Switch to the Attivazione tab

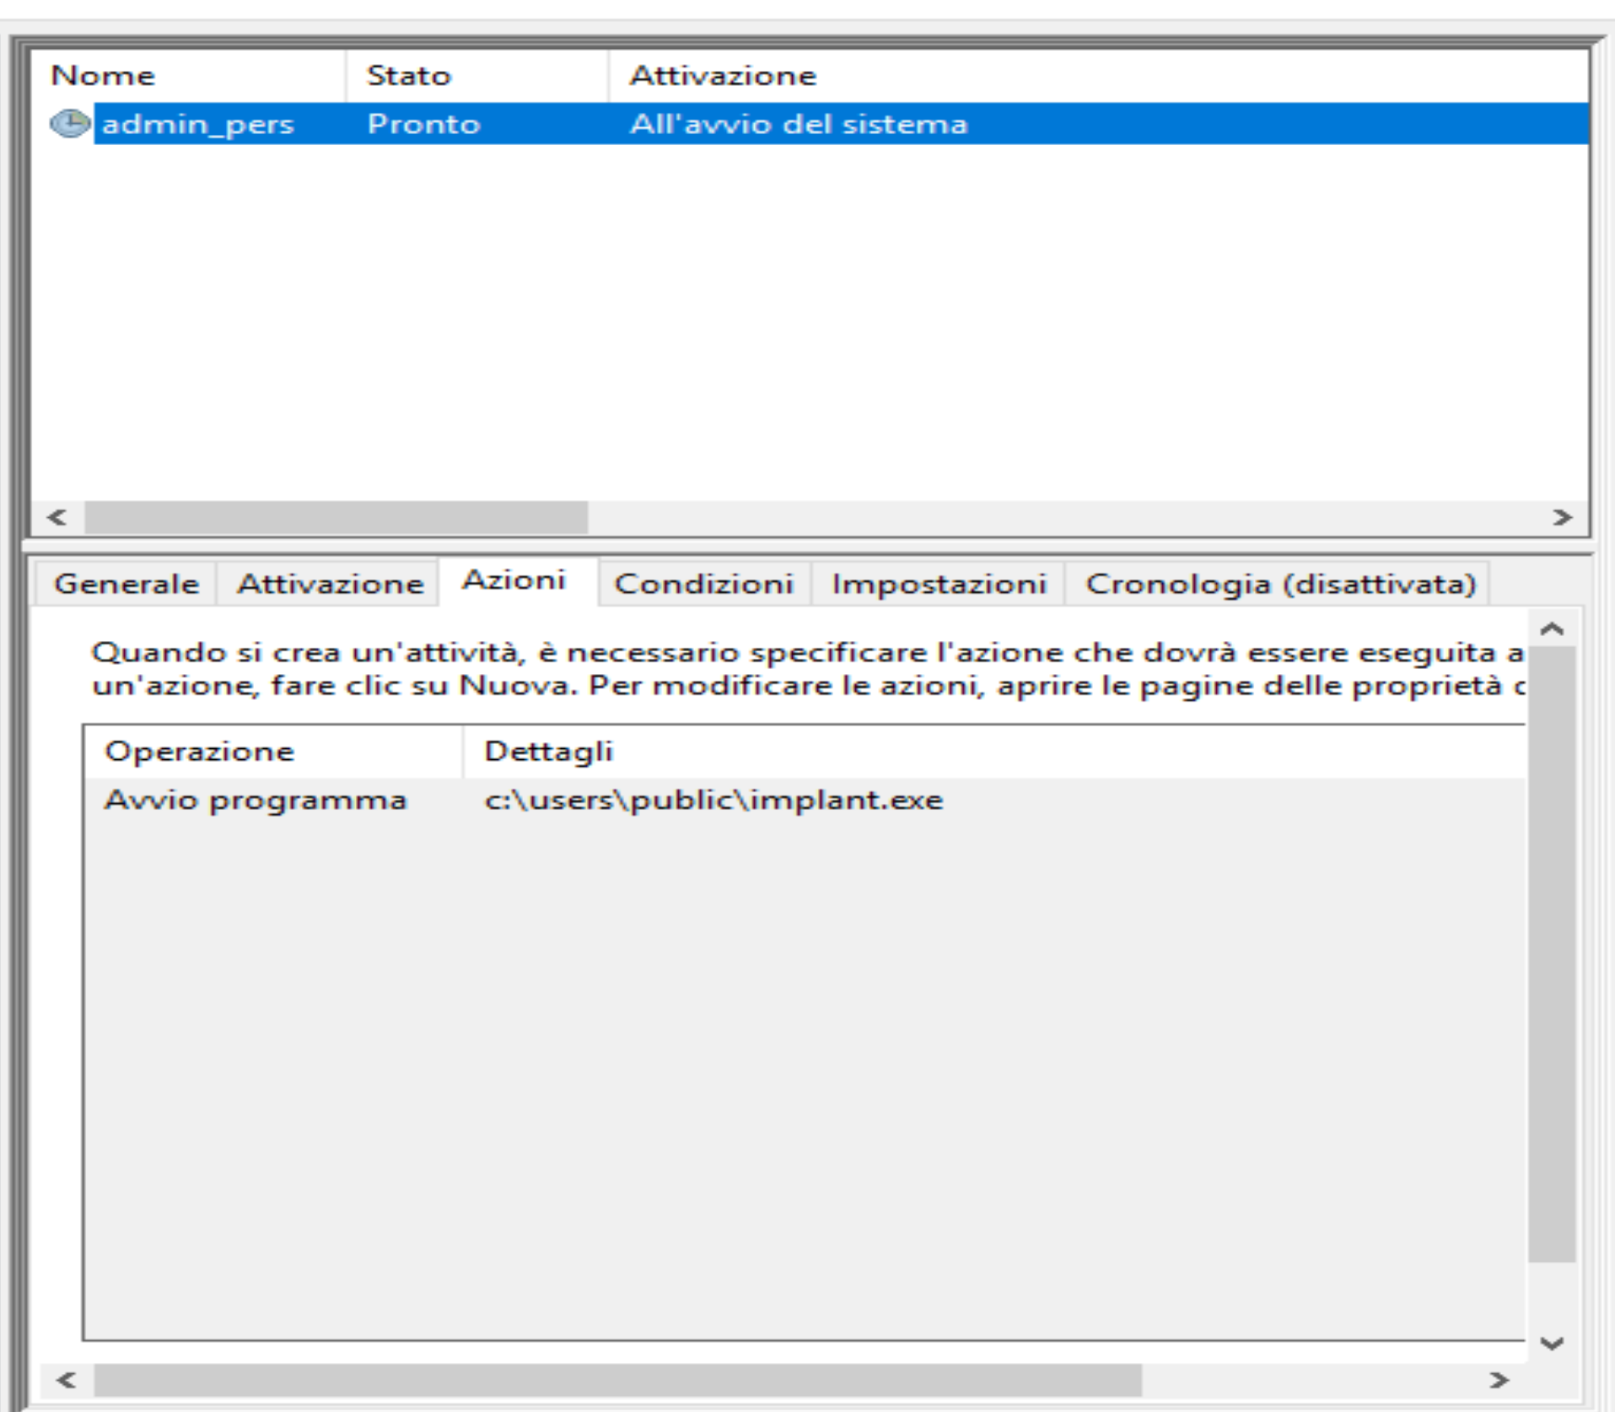tap(330, 584)
